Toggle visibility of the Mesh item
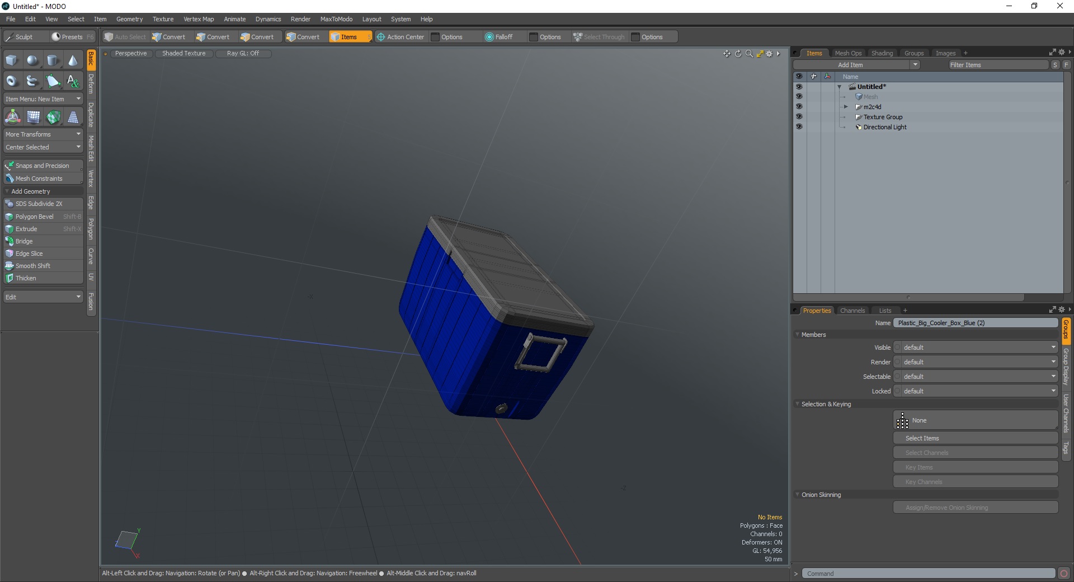1074x582 pixels. 799,97
